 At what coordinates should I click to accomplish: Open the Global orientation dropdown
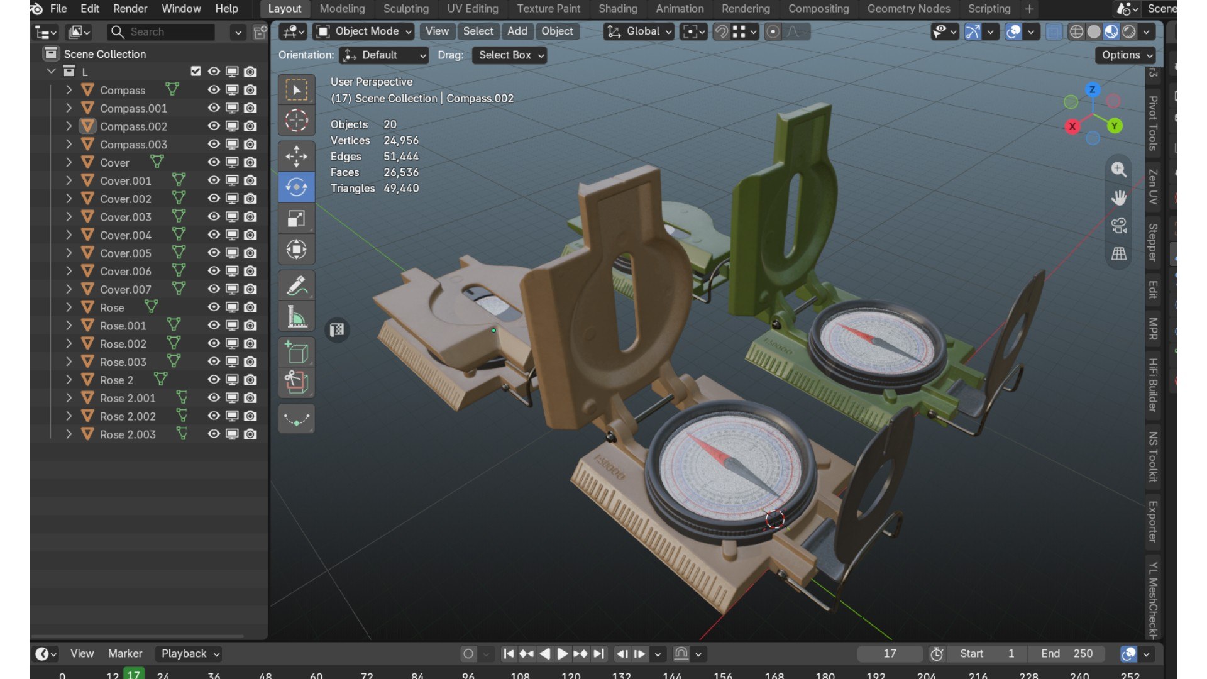tap(639, 31)
